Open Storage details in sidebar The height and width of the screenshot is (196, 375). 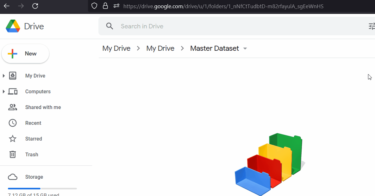tap(34, 177)
